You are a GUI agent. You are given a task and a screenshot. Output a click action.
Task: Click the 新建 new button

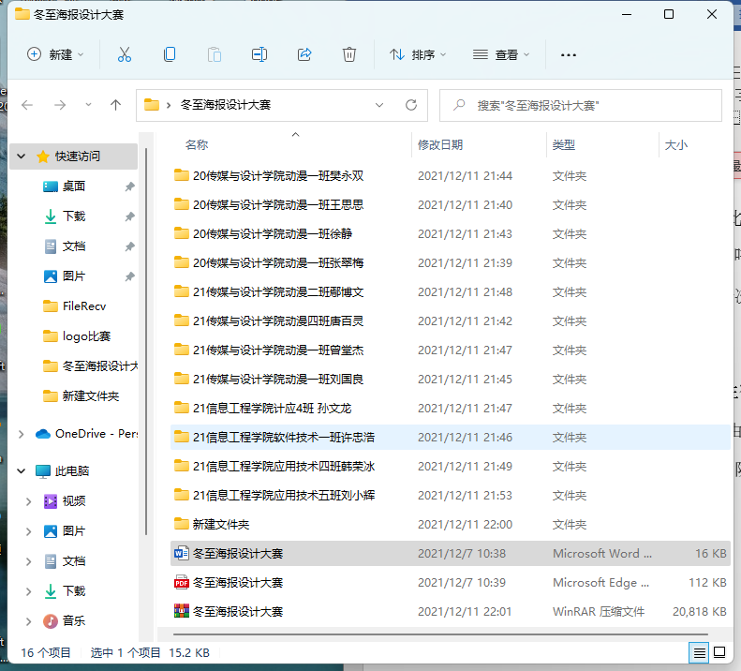click(55, 54)
